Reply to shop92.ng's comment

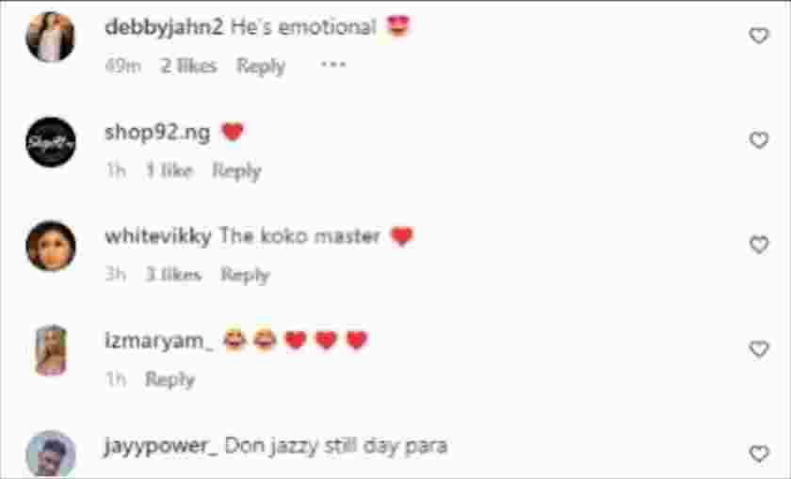236,171
